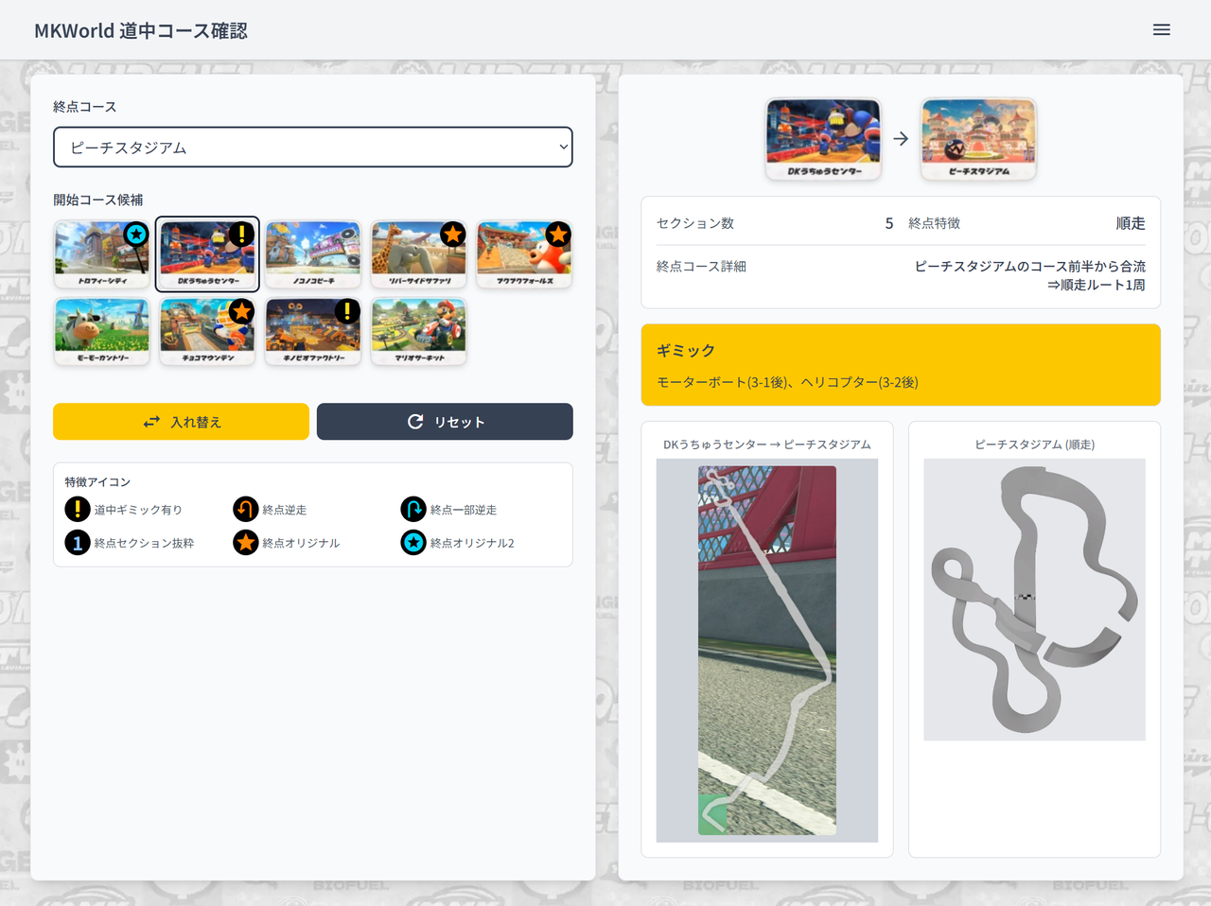
Task: Click the 終点逆走 U-turn legend icon
Action: click(244, 509)
